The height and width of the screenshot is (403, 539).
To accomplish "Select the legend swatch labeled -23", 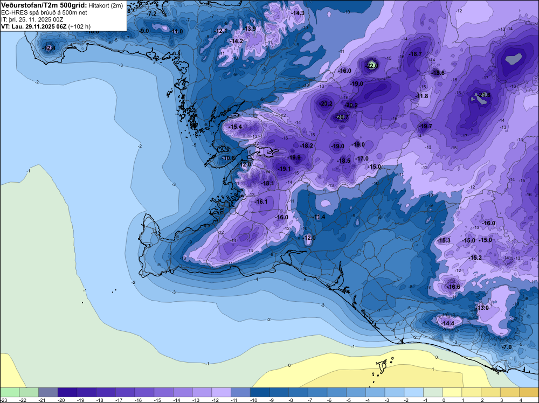I will [10, 392].
